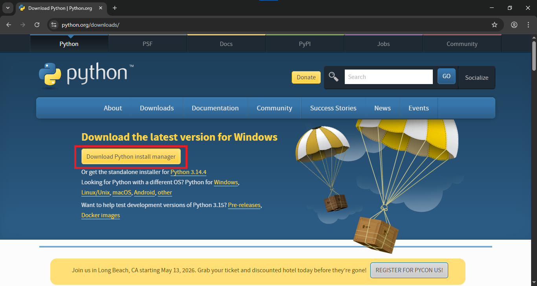Switch to the Community top tab
This screenshot has width=537, height=286.
pyautogui.click(x=462, y=44)
